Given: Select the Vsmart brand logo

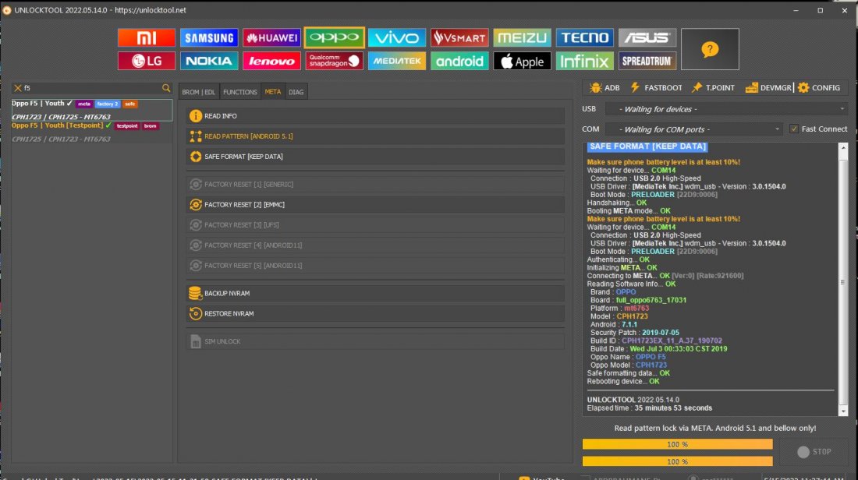Looking at the screenshot, I should tap(459, 37).
